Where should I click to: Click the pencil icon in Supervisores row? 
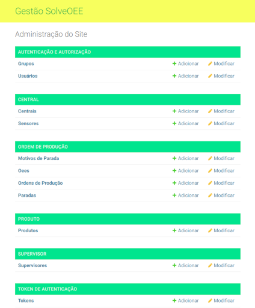click(x=210, y=265)
